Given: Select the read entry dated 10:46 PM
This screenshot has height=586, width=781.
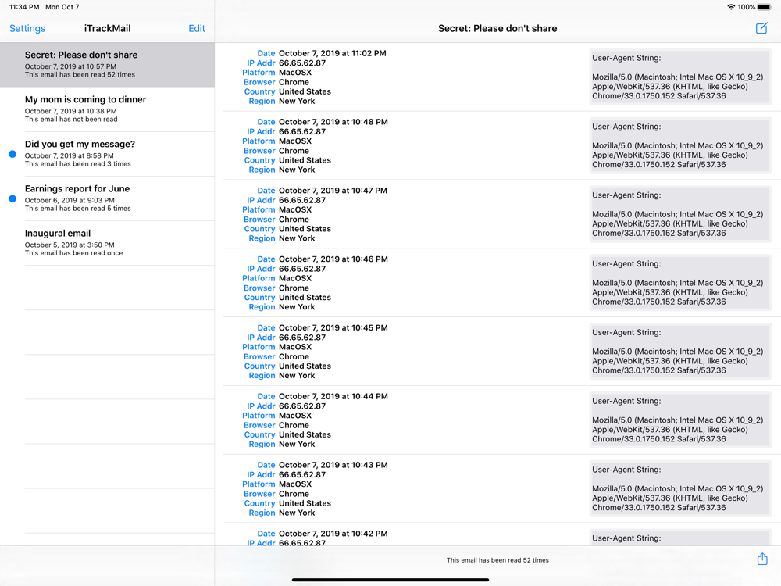Looking at the screenshot, I should 497,283.
